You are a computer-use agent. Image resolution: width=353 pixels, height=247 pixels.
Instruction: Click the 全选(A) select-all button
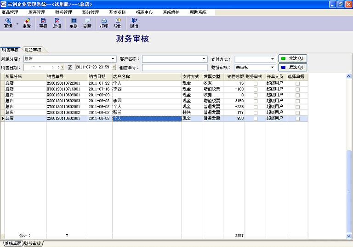pos(293,58)
